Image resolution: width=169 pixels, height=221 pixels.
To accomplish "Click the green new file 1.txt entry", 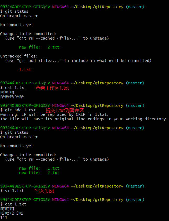I will coord(39,168).
